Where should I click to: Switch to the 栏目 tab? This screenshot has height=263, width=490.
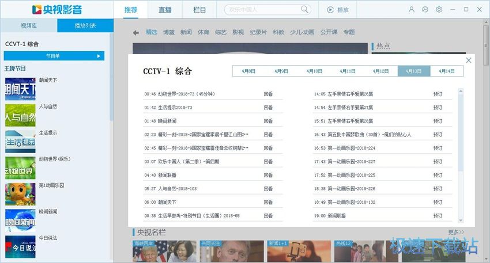point(199,10)
